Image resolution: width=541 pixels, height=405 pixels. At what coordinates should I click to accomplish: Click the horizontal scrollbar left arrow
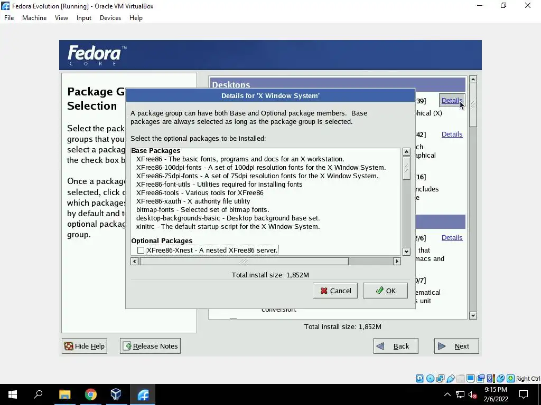click(135, 262)
